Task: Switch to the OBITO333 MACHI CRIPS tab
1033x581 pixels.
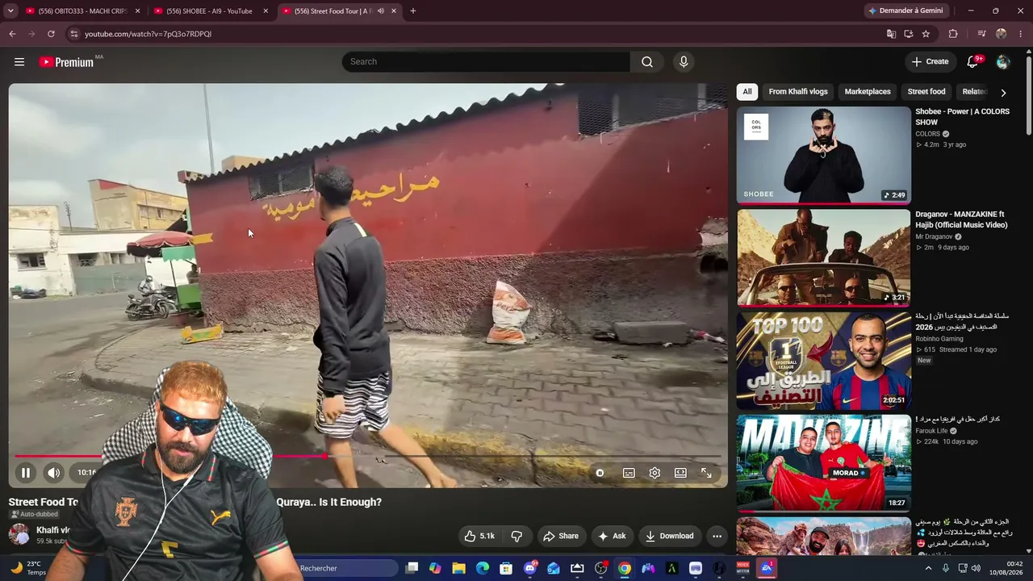Action: (84, 11)
